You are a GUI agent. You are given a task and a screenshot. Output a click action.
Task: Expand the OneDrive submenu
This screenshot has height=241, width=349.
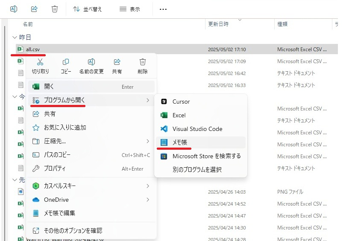[91, 200]
